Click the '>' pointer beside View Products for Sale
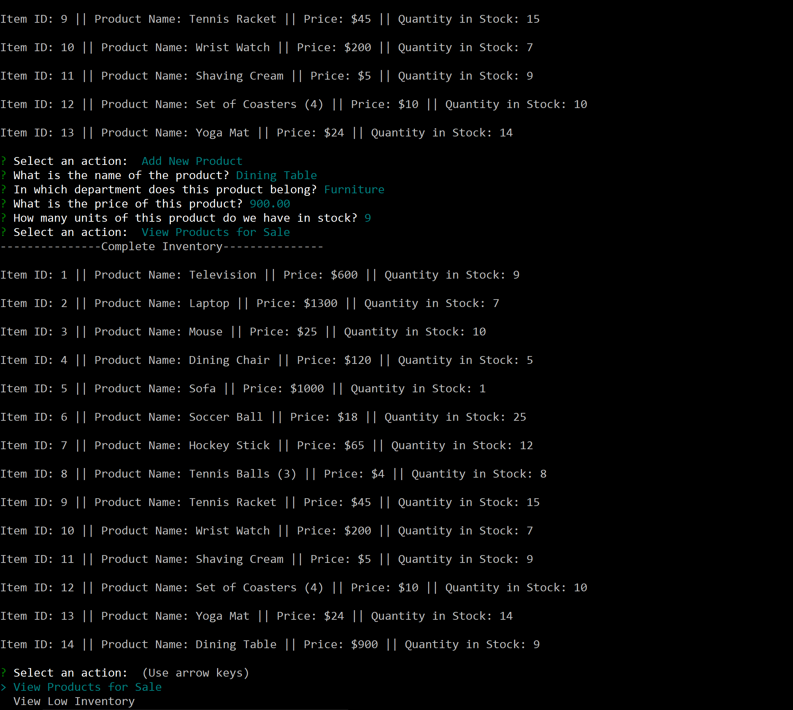 [4, 687]
